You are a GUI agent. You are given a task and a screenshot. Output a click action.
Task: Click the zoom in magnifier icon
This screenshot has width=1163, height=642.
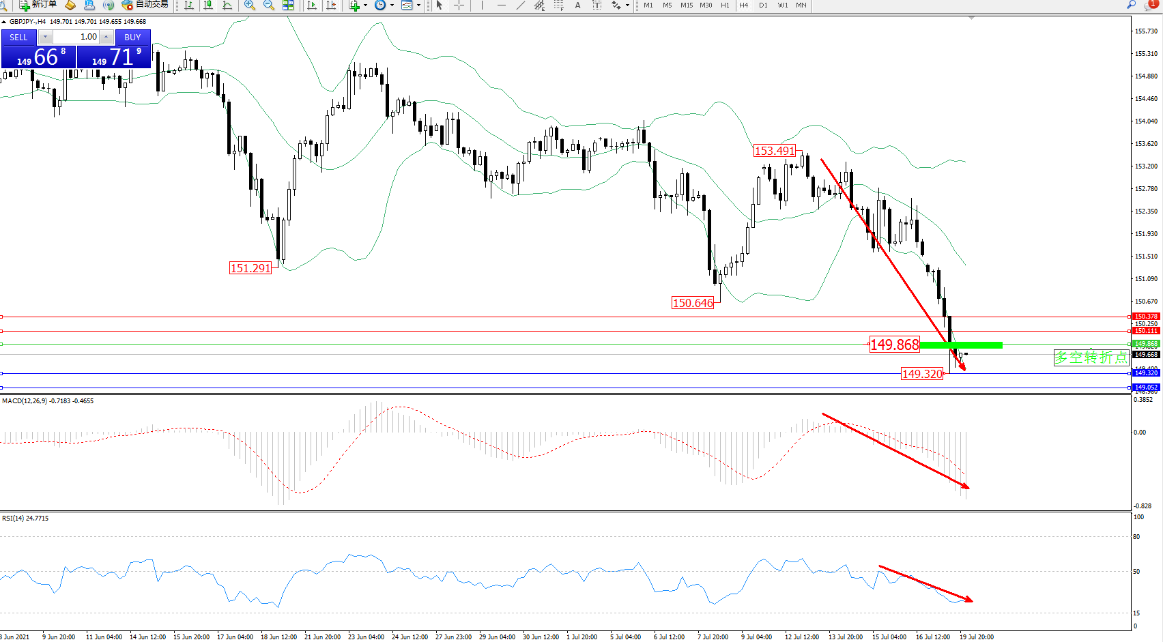tap(250, 5)
